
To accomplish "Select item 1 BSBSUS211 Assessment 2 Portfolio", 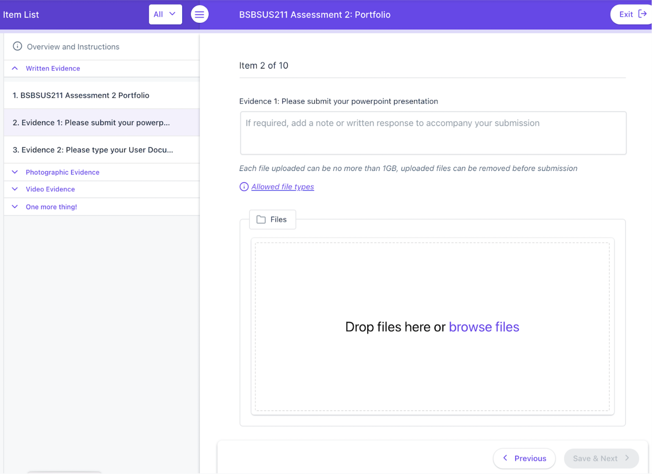I will [102, 95].
